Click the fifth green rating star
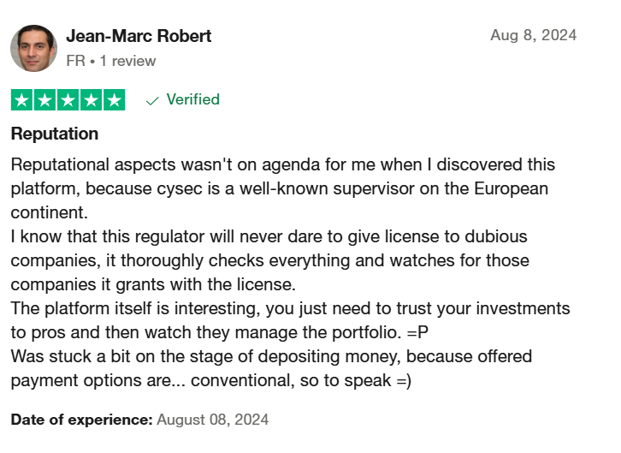 click(x=114, y=100)
